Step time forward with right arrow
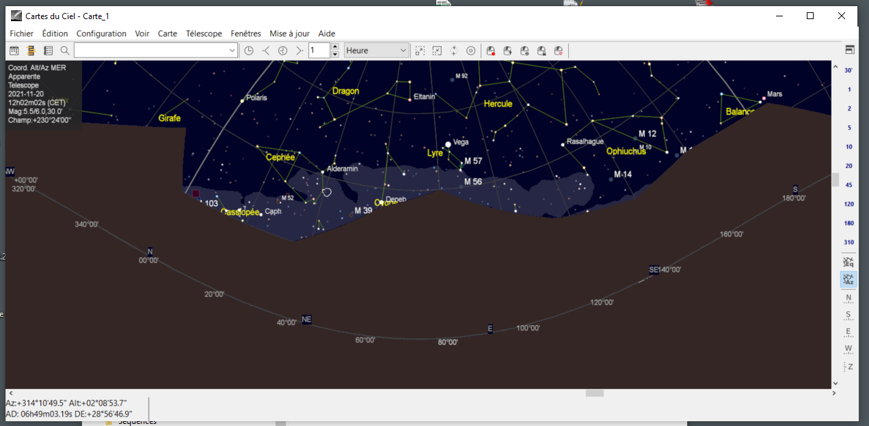 [x=299, y=51]
